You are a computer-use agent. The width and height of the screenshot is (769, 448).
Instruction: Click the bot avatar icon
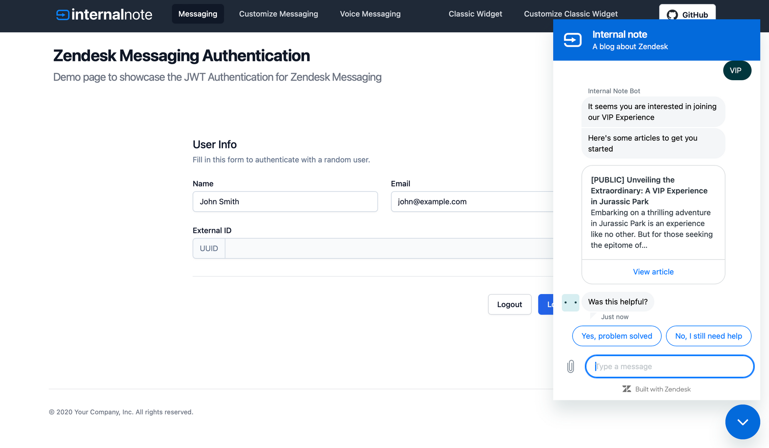point(570,303)
